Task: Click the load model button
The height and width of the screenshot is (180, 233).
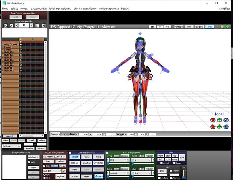Action: (x=48, y=162)
